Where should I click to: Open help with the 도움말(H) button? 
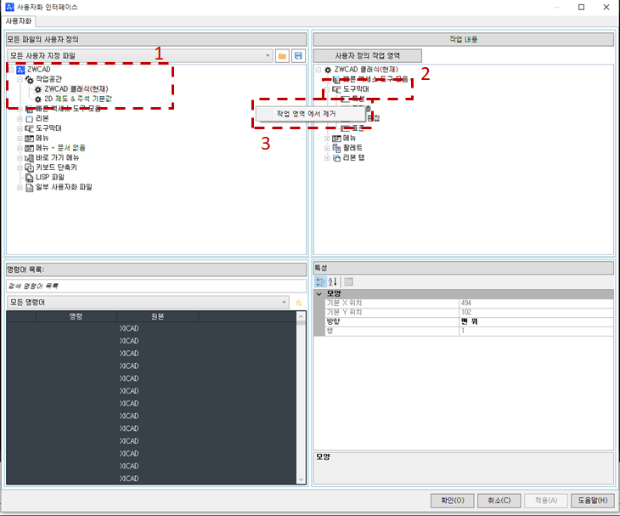click(x=593, y=501)
